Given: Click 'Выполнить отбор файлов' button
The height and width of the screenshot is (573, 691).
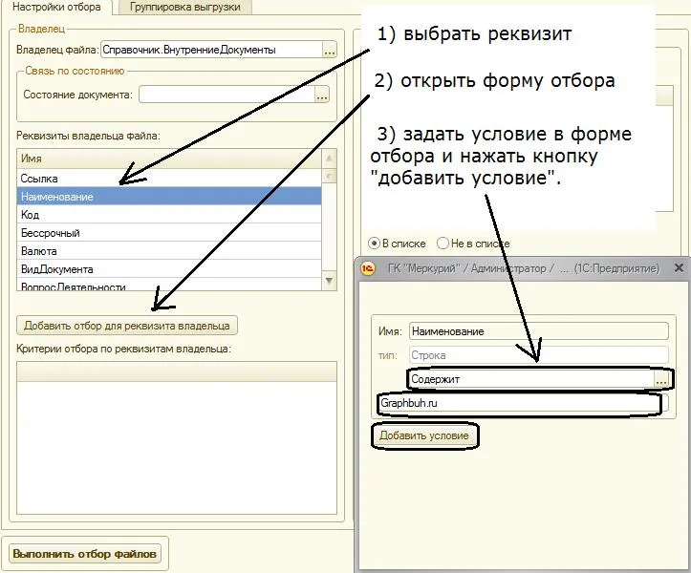Looking at the screenshot, I should pos(85,554).
